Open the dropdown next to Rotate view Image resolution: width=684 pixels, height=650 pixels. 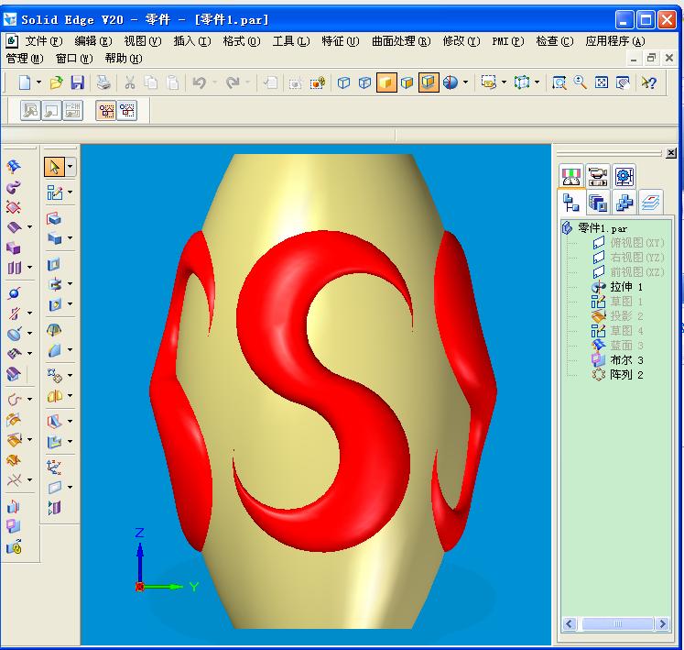[465, 83]
